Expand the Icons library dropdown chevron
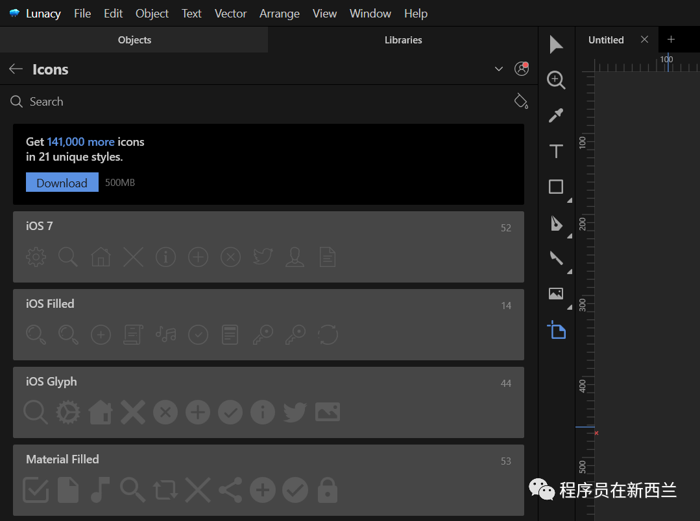Screen dimensions: 700x521 pyautogui.click(x=499, y=69)
